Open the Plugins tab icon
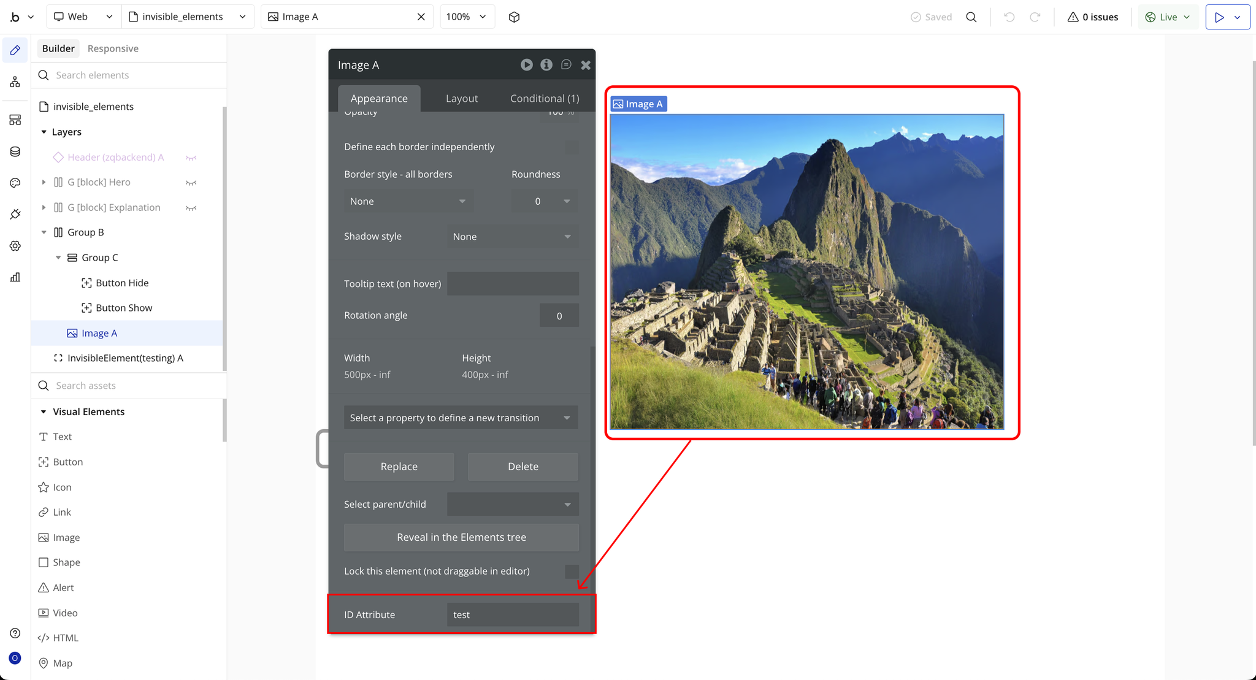This screenshot has width=1256, height=680. (x=15, y=214)
